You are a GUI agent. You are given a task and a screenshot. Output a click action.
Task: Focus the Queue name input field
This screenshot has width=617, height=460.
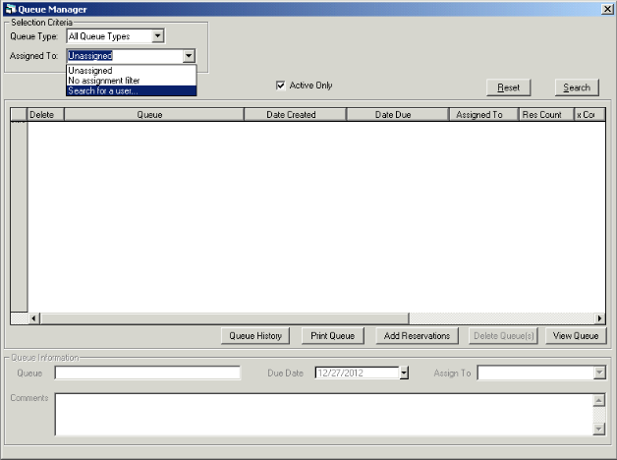(147, 373)
